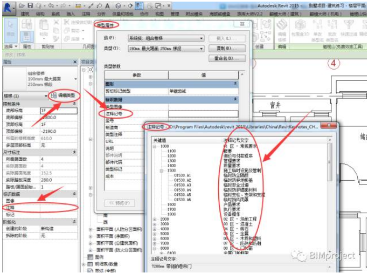368x273 pixels.
Task: Select keynote row 01530.A1
Action: [x=183, y=175]
